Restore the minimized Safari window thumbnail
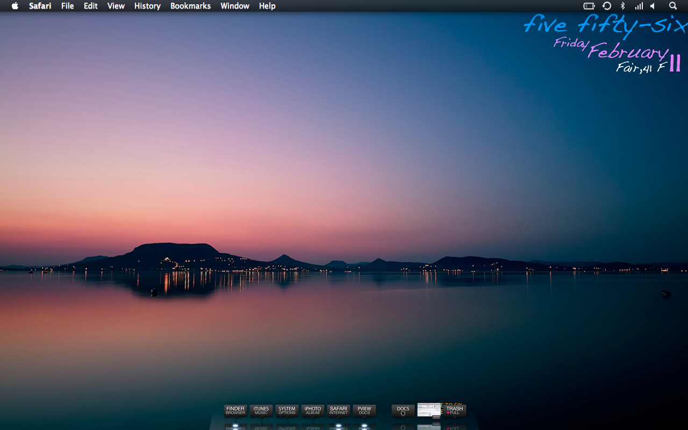The width and height of the screenshot is (688, 430). 429,410
